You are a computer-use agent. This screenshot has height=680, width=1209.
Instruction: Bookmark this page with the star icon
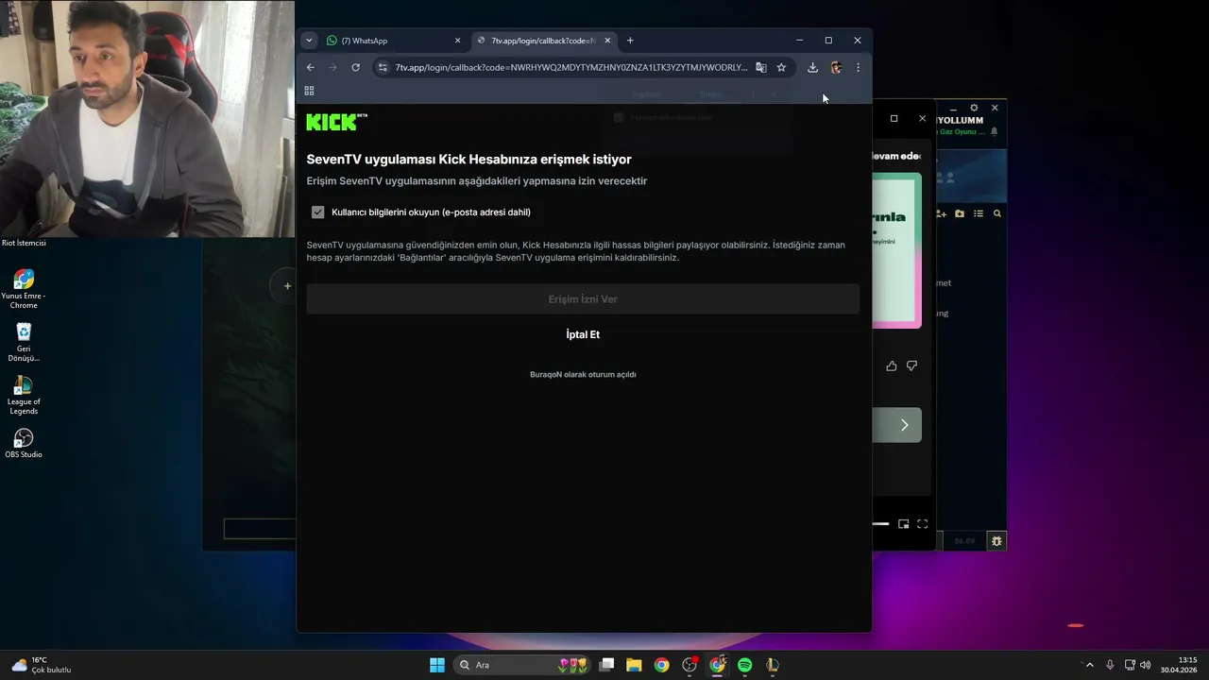pos(781,67)
